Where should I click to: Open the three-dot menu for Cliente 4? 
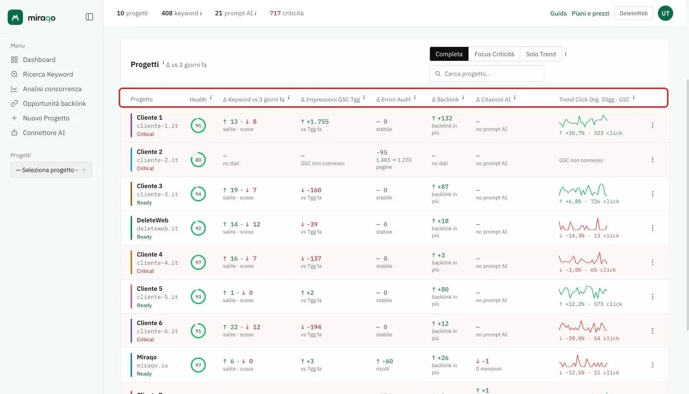[653, 262]
